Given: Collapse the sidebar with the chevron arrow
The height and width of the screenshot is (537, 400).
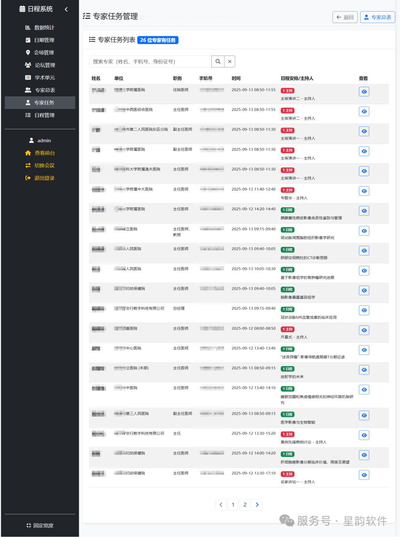Looking at the screenshot, I should [66, 9].
